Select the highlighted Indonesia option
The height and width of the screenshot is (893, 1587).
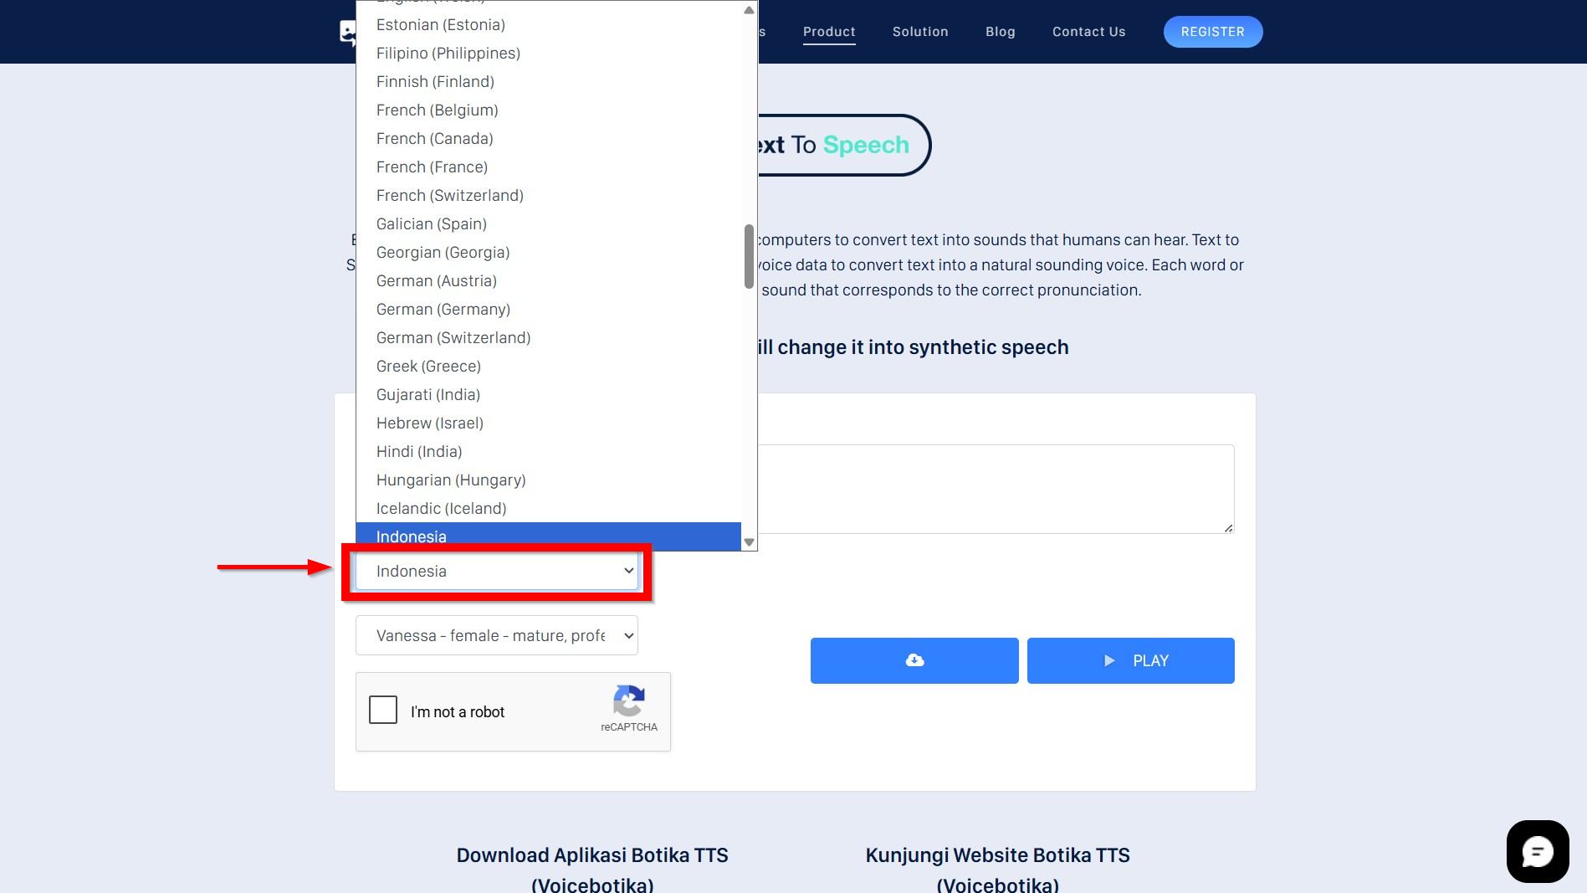tap(549, 536)
